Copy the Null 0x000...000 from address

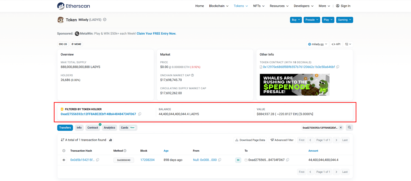click(x=220, y=160)
